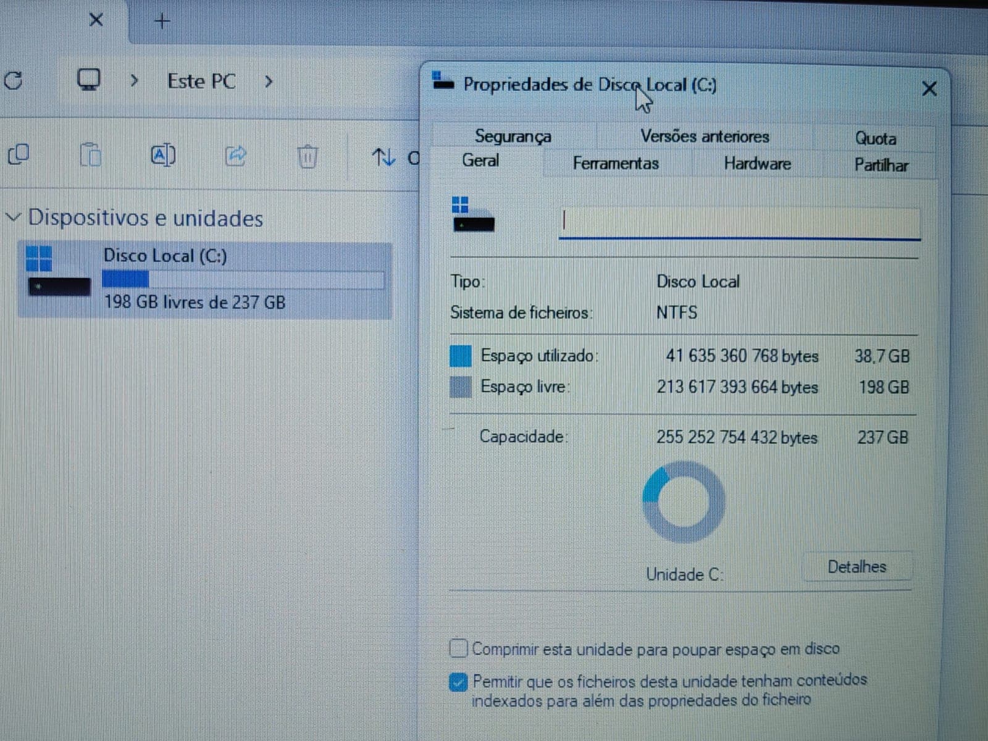Click the Copy icon in Explorer toolbar
Image resolution: width=988 pixels, height=741 pixels.
19,154
